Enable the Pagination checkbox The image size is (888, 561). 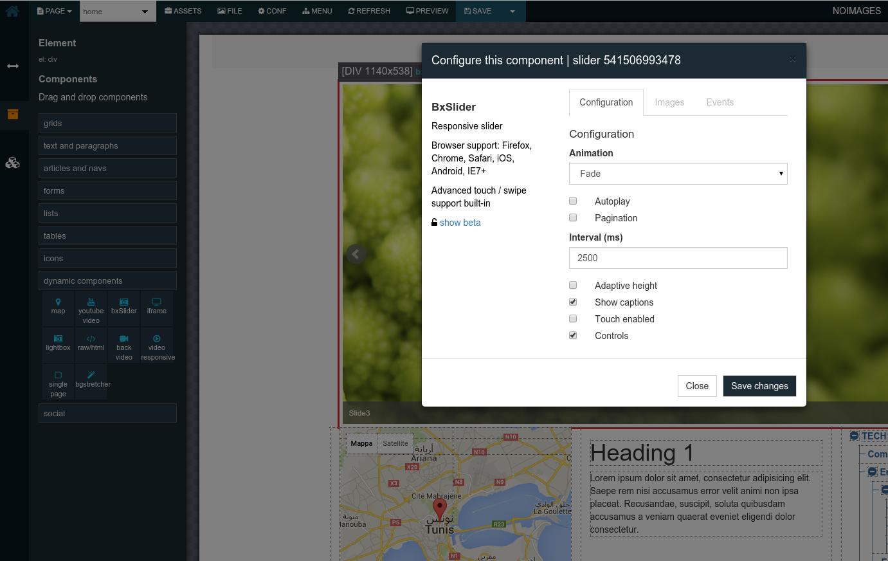point(573,218)
